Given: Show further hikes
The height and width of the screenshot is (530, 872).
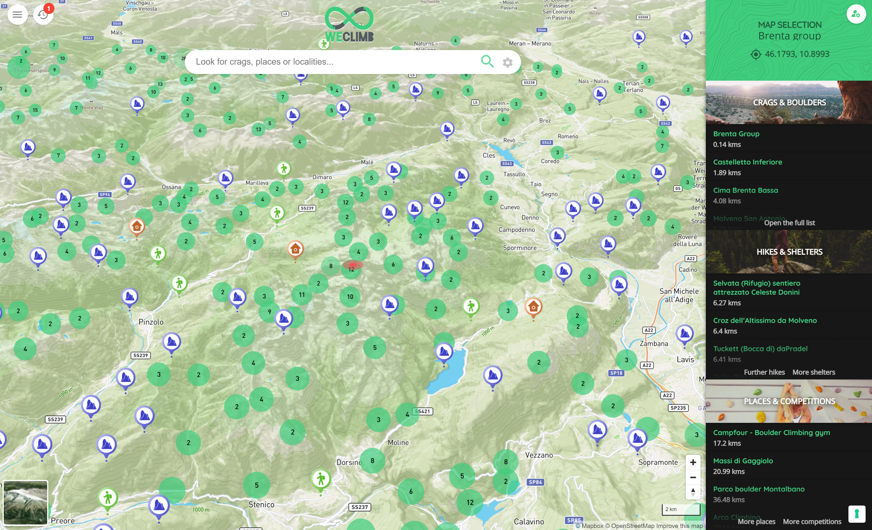Looking at the screenshot, I should (764, 372).
